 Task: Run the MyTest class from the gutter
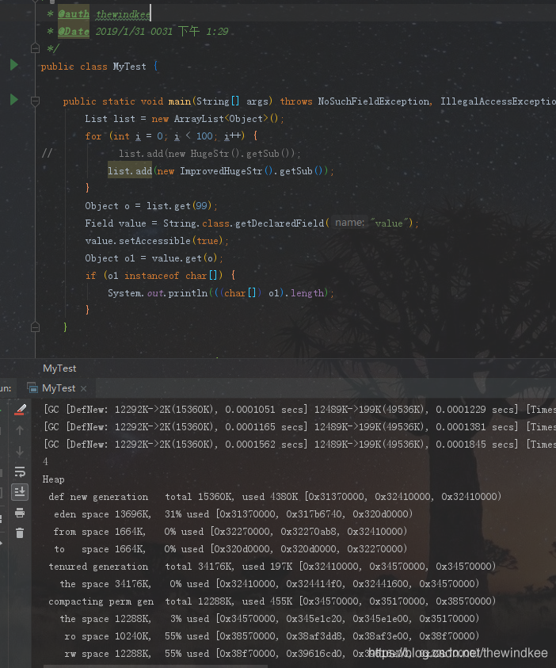(14, 65)
